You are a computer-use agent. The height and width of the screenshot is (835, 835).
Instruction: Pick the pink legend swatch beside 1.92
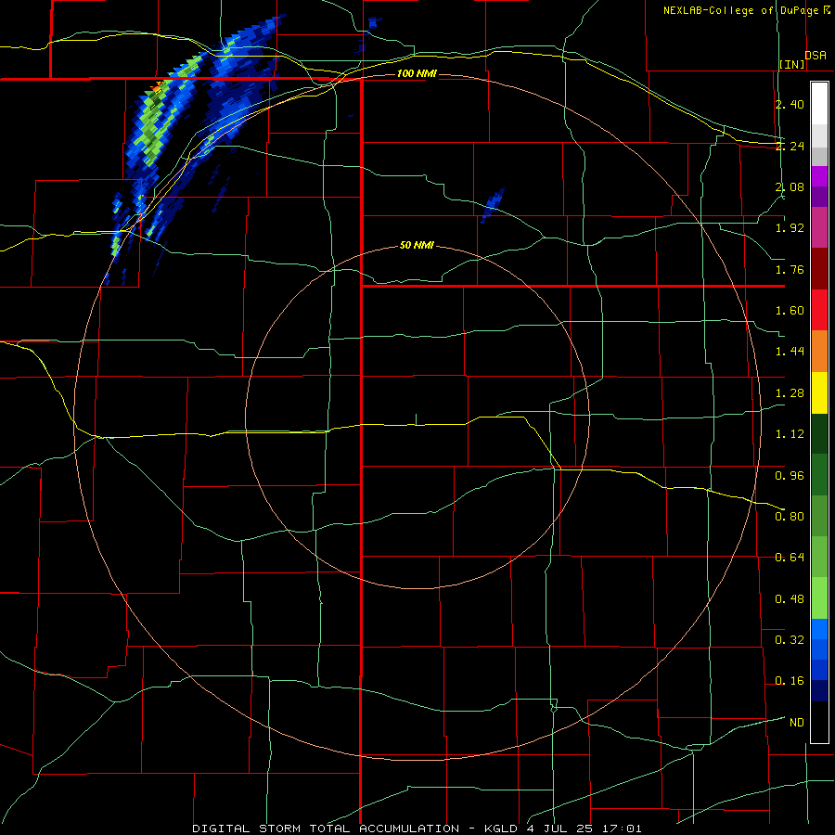(x=819, y=227)
